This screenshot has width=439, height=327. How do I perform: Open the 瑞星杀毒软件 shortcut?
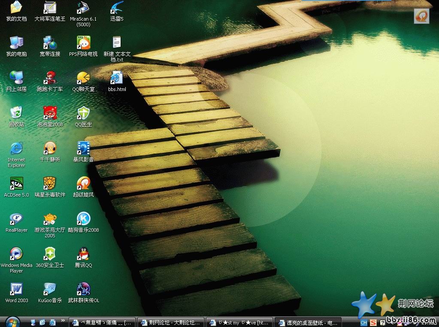pyautogui.click(x=50, y=183)
